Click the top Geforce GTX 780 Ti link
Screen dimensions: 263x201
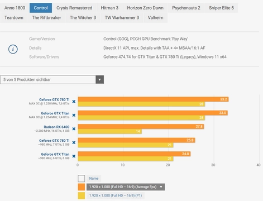[x=54, y=99]
